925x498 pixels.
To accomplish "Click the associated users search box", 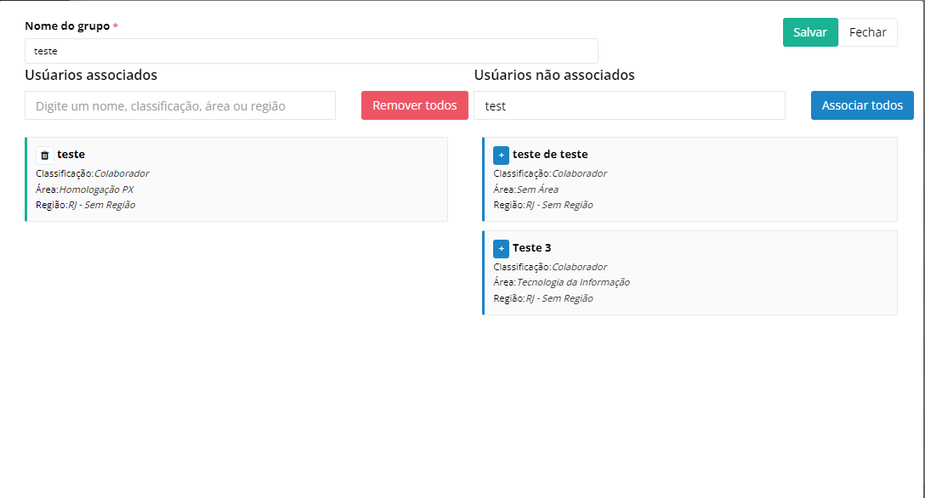I will pos(180,106).
